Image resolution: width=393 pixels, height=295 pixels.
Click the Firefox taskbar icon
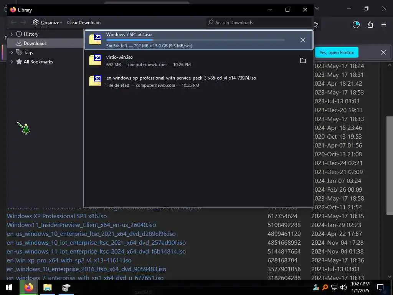coord(28,287)
